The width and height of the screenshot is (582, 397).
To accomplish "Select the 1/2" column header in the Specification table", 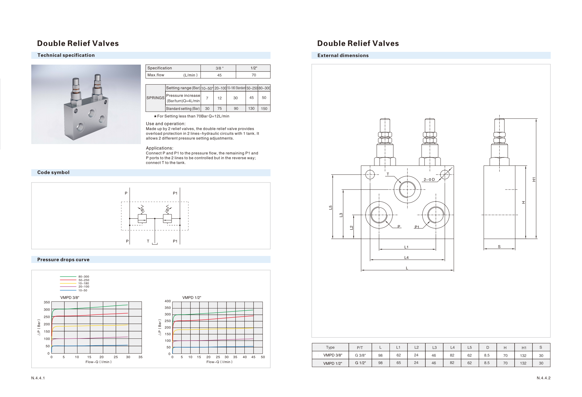I will click(253, 68).
